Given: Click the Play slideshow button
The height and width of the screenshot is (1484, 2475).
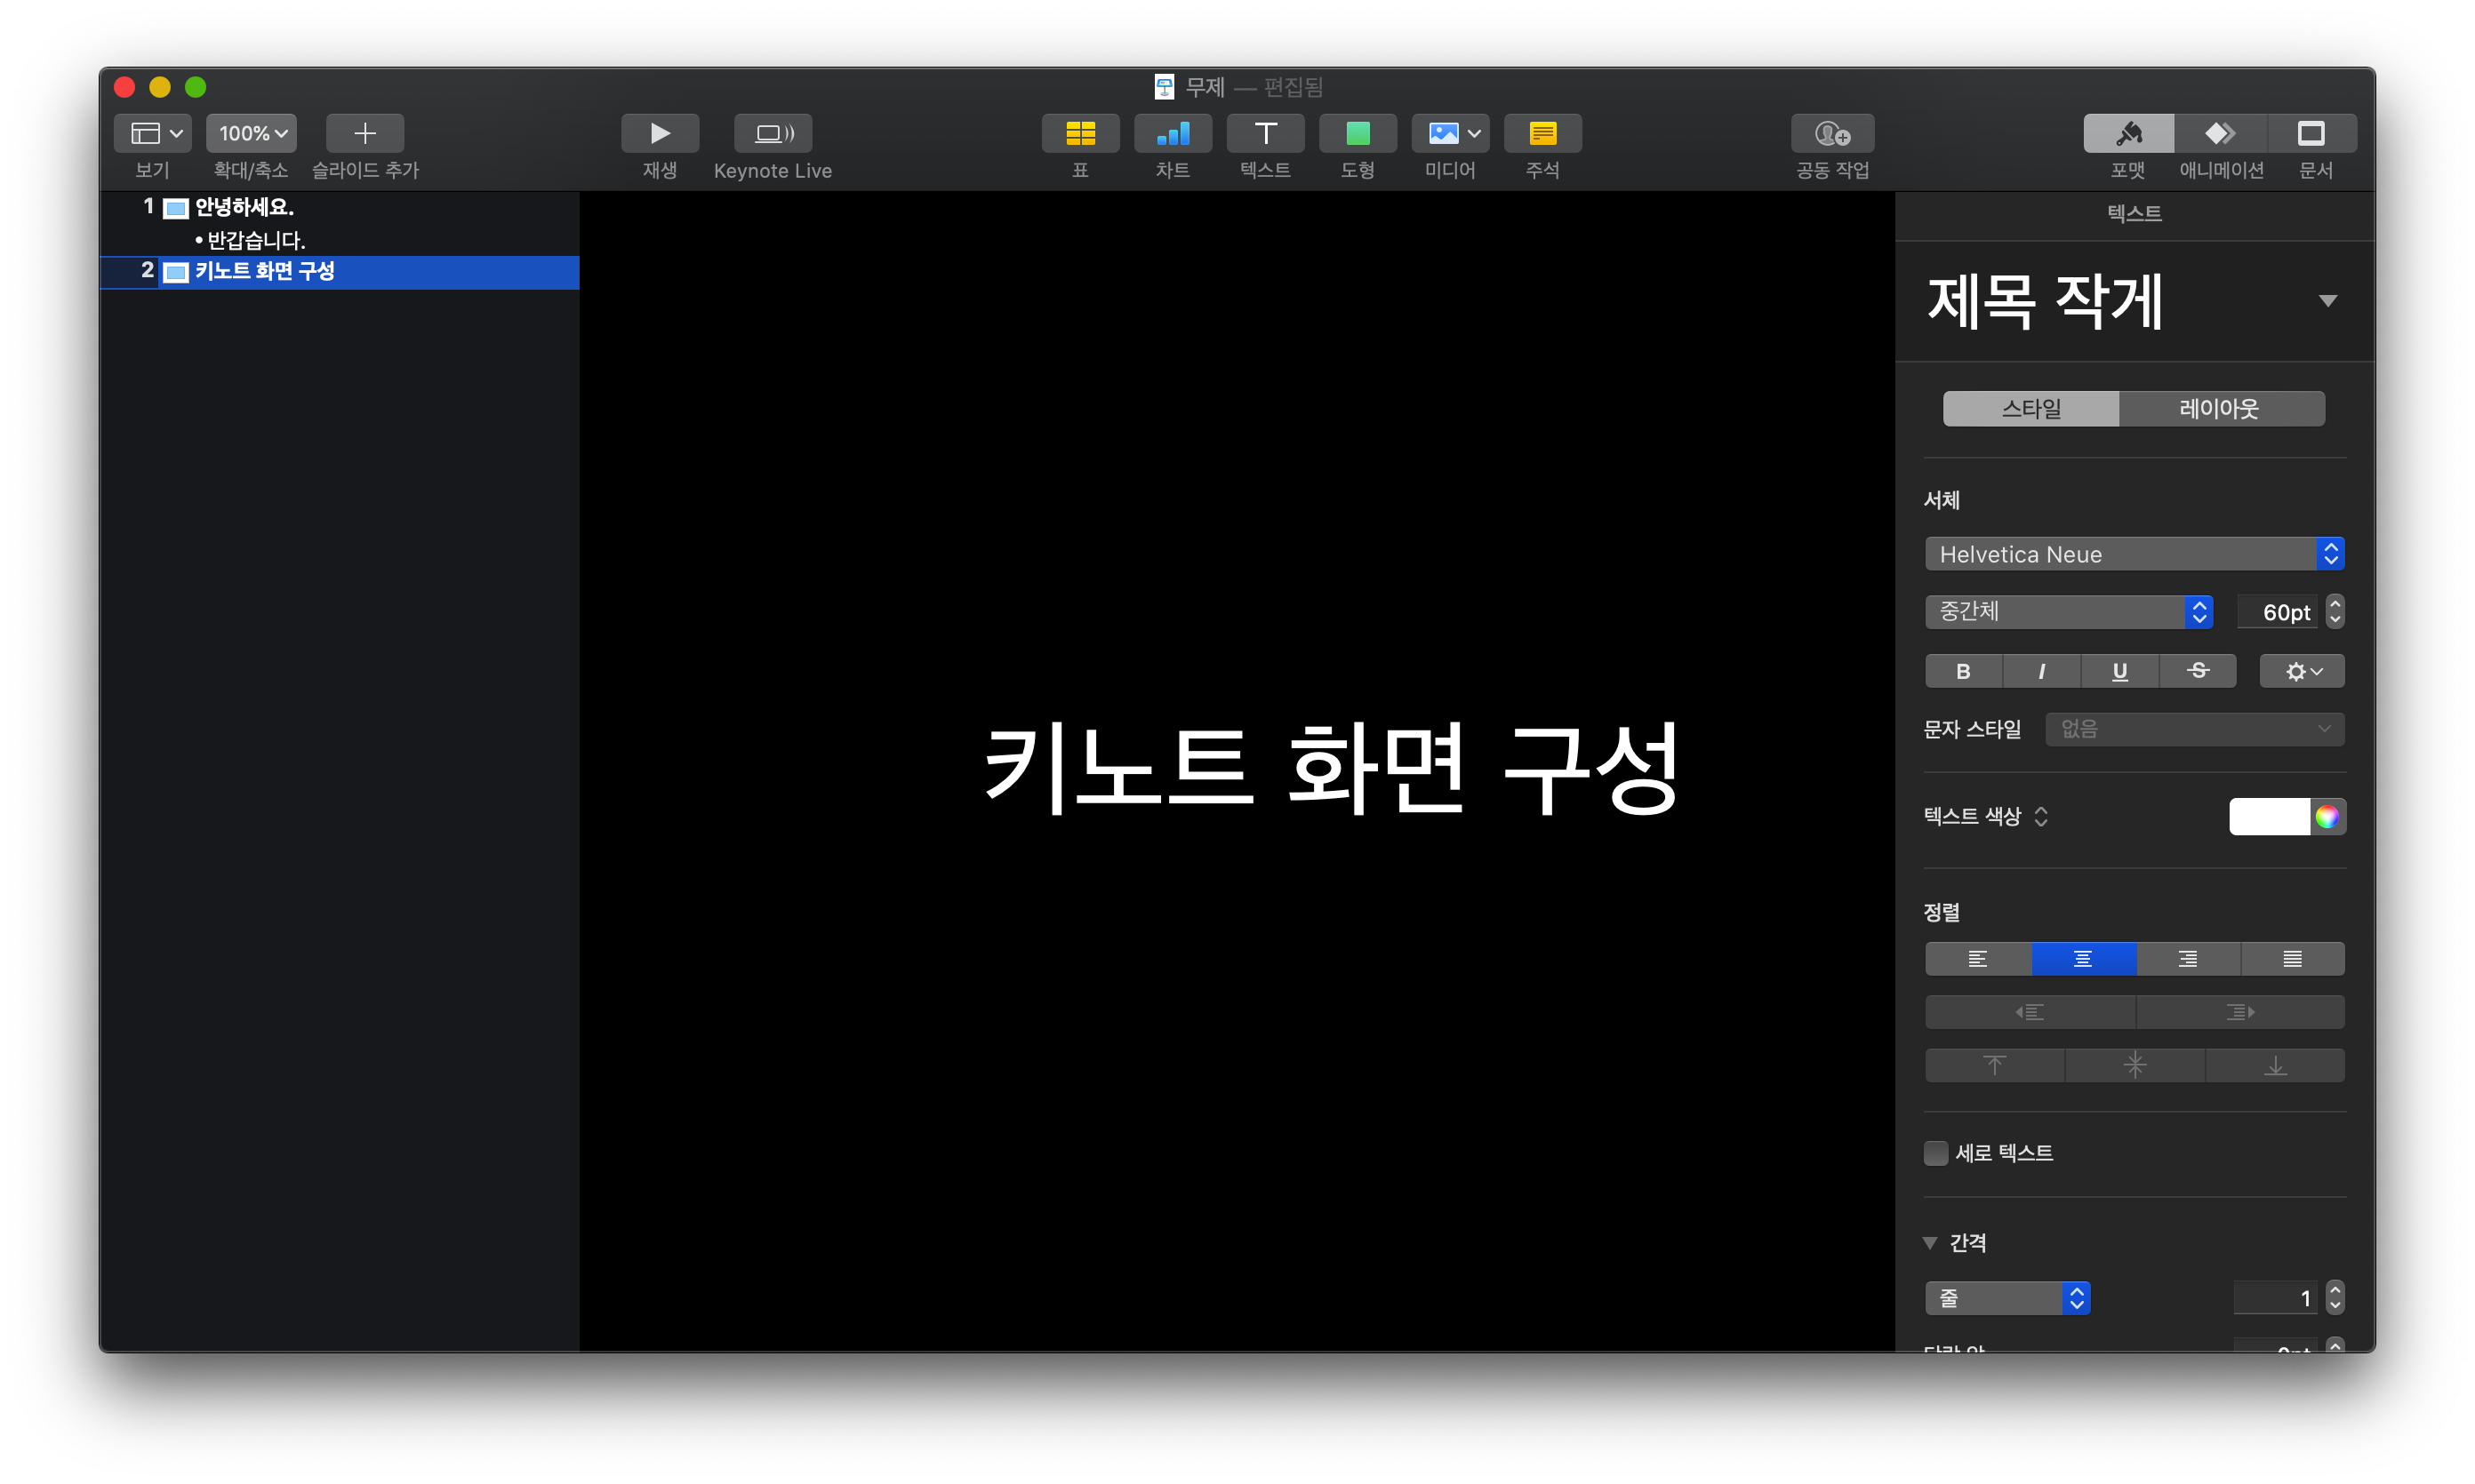Looking at the screenshot, I should [x=660, y=133].
